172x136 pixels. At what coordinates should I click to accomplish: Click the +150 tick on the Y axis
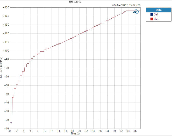(6, 8)
